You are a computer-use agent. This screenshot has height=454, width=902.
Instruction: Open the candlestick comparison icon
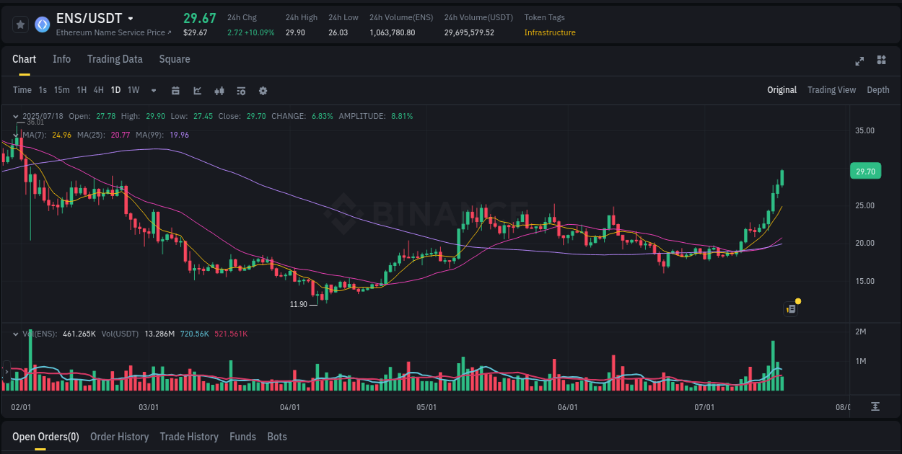point(219,89)
